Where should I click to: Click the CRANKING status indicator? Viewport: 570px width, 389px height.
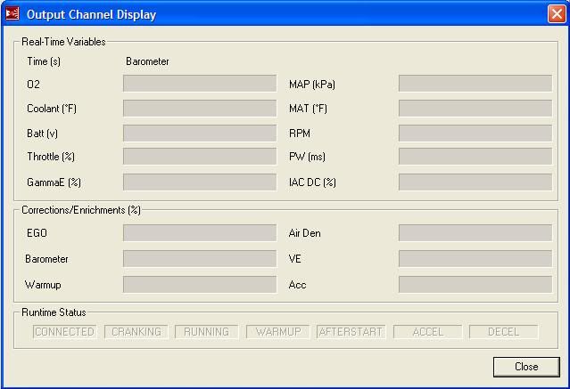136,332
